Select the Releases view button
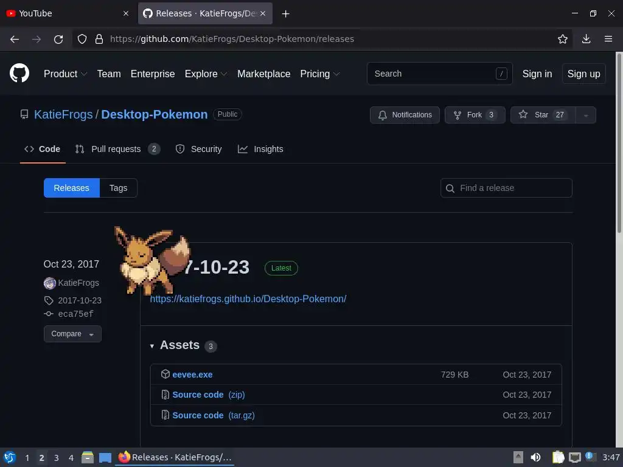 pyautogui.click(x=72, y=188)
